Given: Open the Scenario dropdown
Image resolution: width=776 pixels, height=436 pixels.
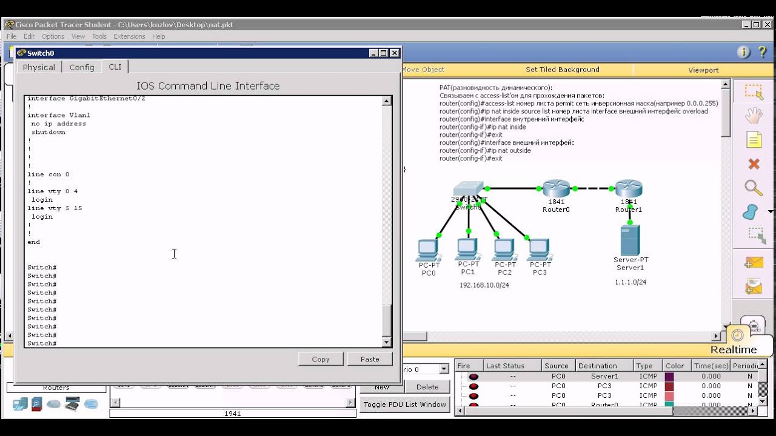Looking at the screenshot, I should [x=444, y=369].
